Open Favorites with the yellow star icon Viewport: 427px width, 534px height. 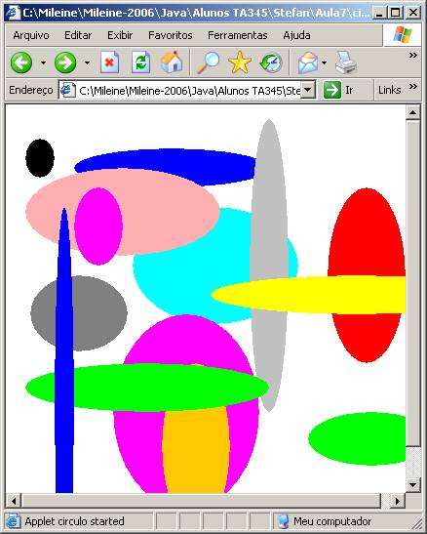coord(240,62)
